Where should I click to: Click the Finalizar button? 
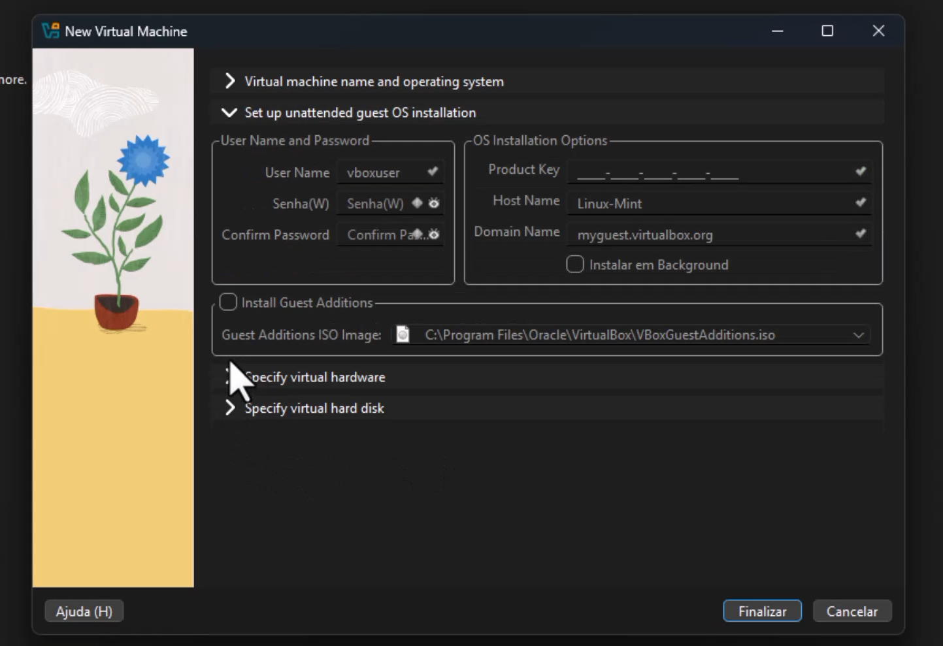coord(762,611)
